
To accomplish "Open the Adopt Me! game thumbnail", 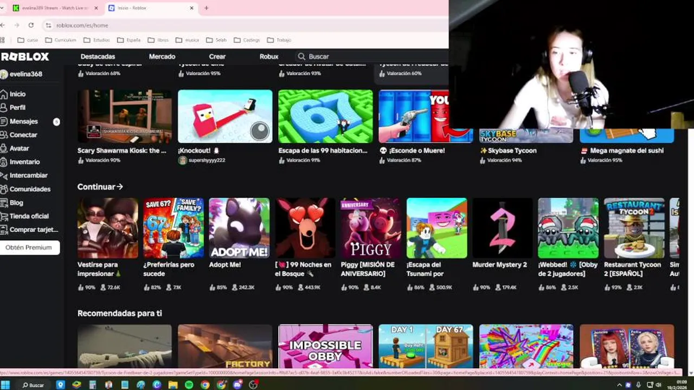I will coord(239,227).
